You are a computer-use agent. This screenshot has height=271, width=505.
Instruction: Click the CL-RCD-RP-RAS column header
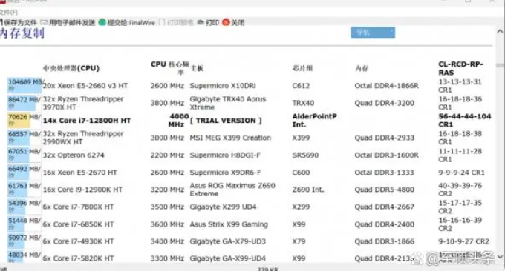(x=460, y=68)
